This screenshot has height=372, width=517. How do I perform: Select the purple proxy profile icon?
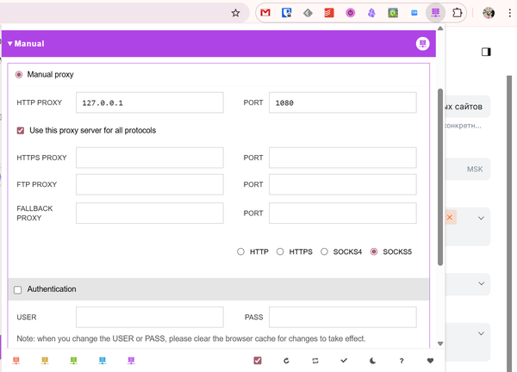pos(131,361)
